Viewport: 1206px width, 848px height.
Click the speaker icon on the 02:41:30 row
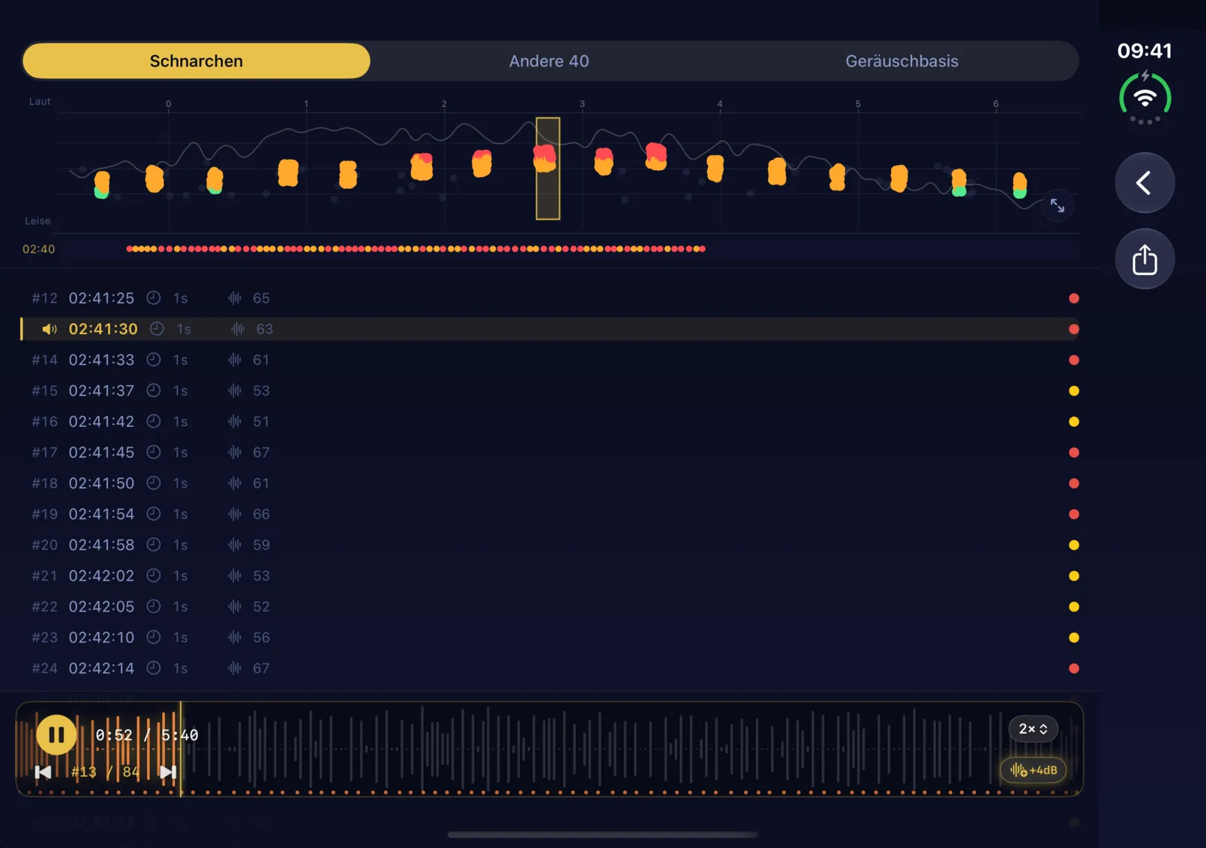(50, 329)
